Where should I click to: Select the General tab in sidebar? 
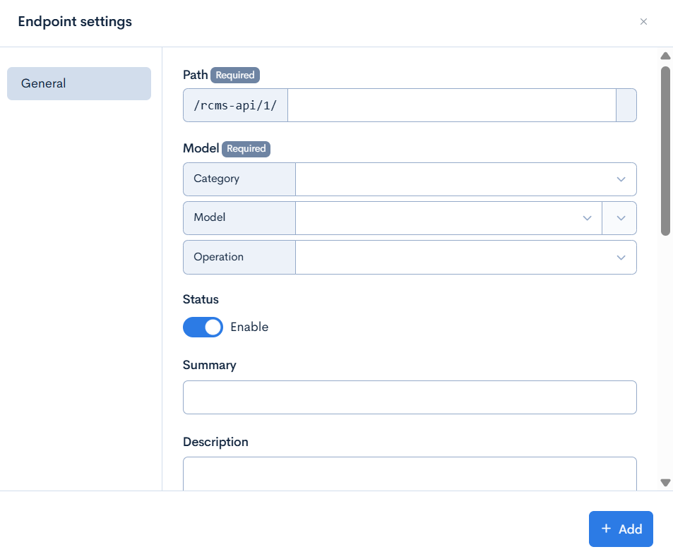pos(79,83)
